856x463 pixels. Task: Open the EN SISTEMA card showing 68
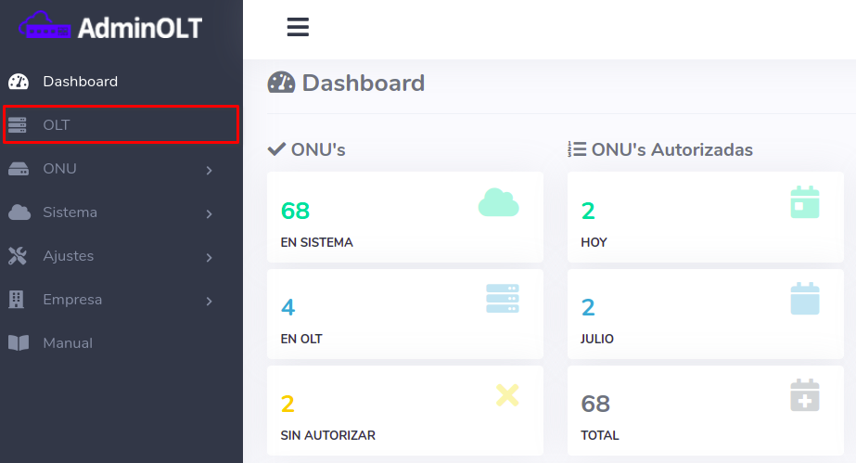pyautogui.click(x=404, y=217)
